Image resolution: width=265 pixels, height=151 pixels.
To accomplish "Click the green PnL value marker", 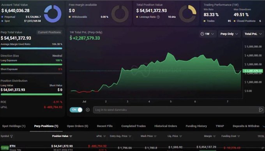I will [x=253, y=71].
